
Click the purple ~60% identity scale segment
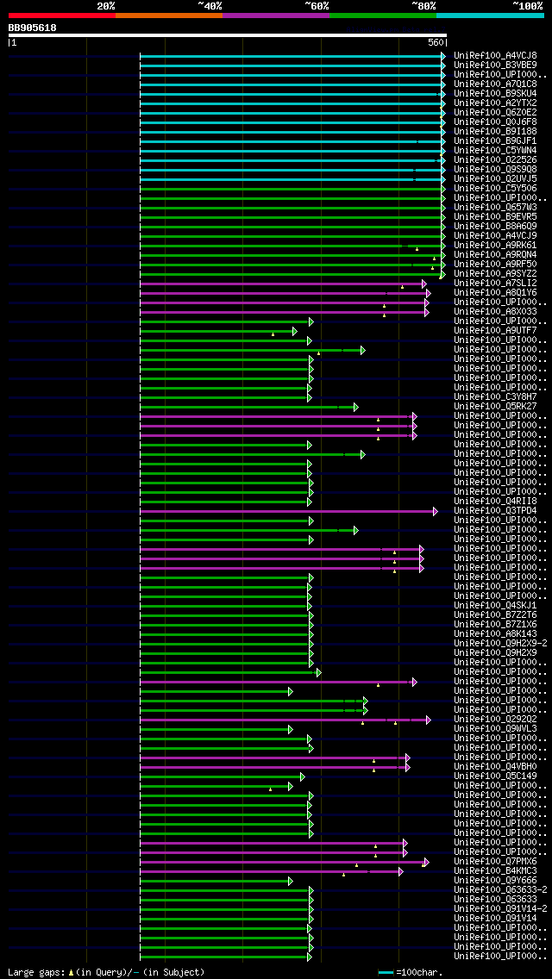pos(276,15)
